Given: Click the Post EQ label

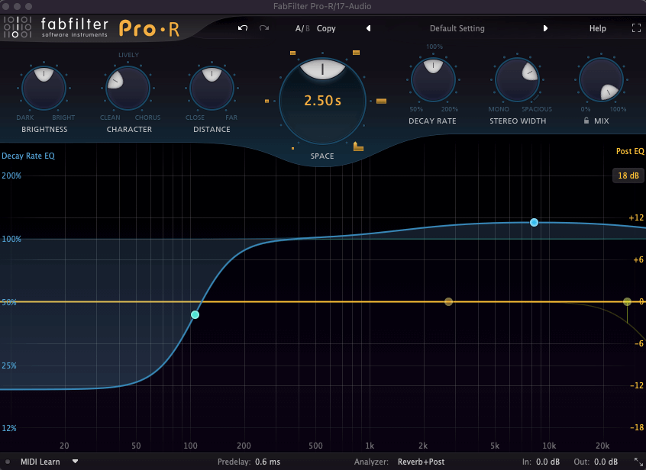Looking at the screenshot, I should (x=630, y=151).
